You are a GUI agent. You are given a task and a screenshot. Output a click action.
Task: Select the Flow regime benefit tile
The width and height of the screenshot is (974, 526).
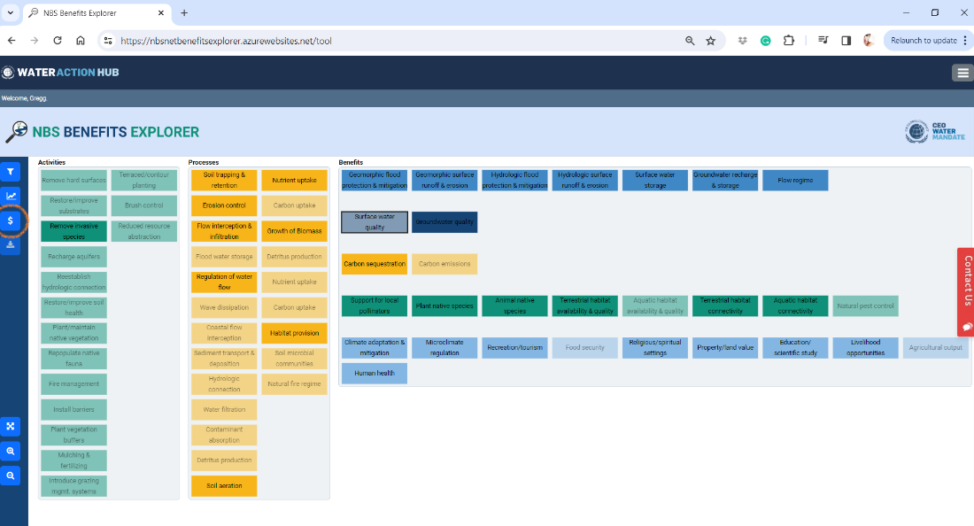[x=795, y=180]
